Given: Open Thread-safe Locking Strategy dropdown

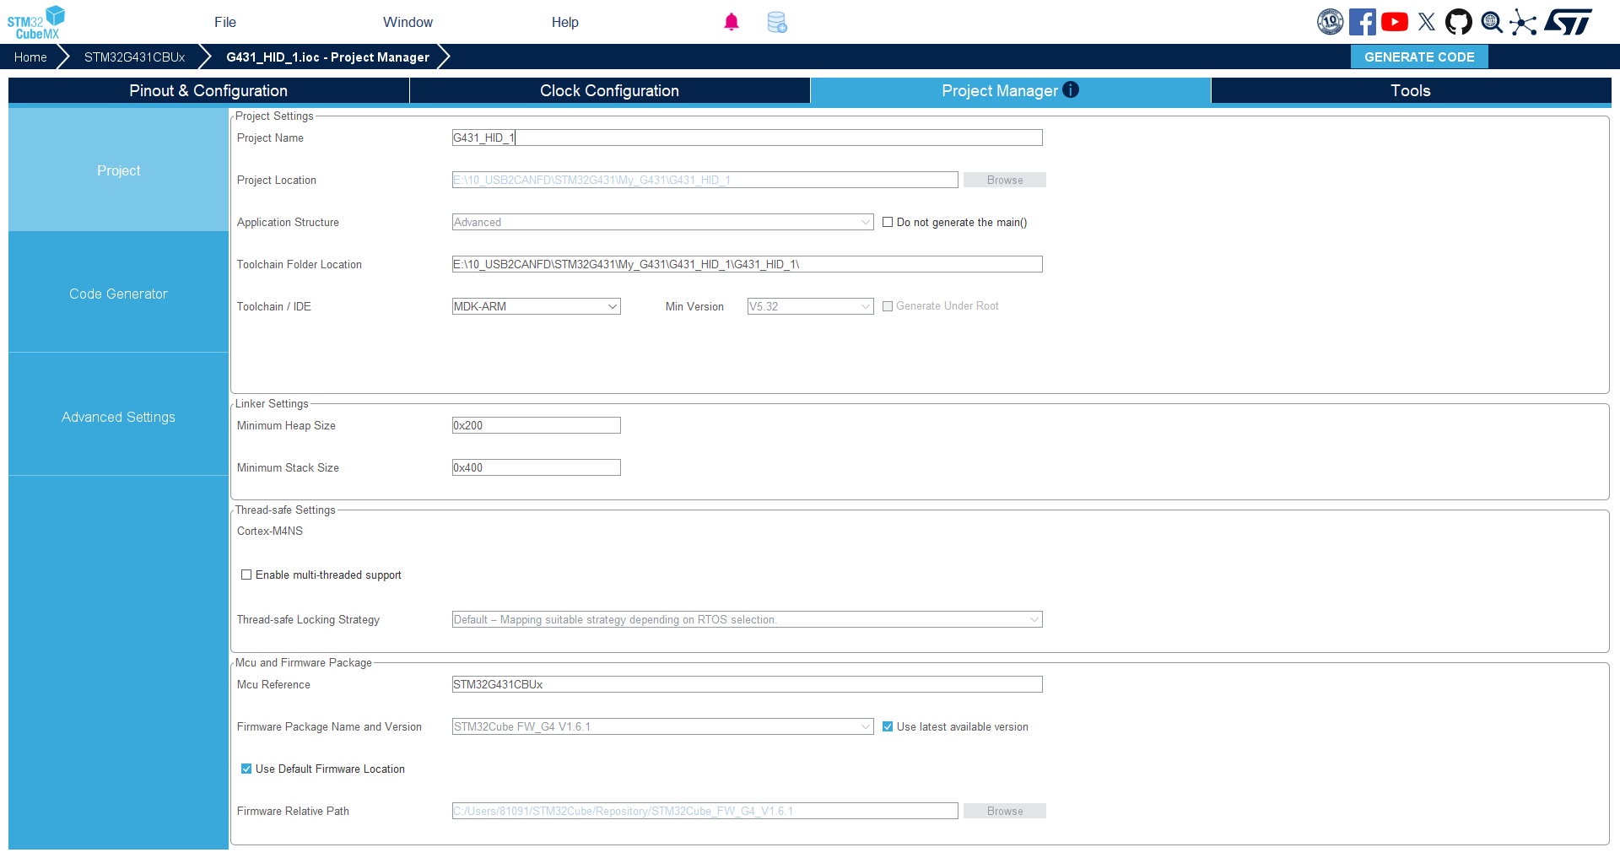Looking at the screenshot, I should pyautogui.click(x=747, y=619).
